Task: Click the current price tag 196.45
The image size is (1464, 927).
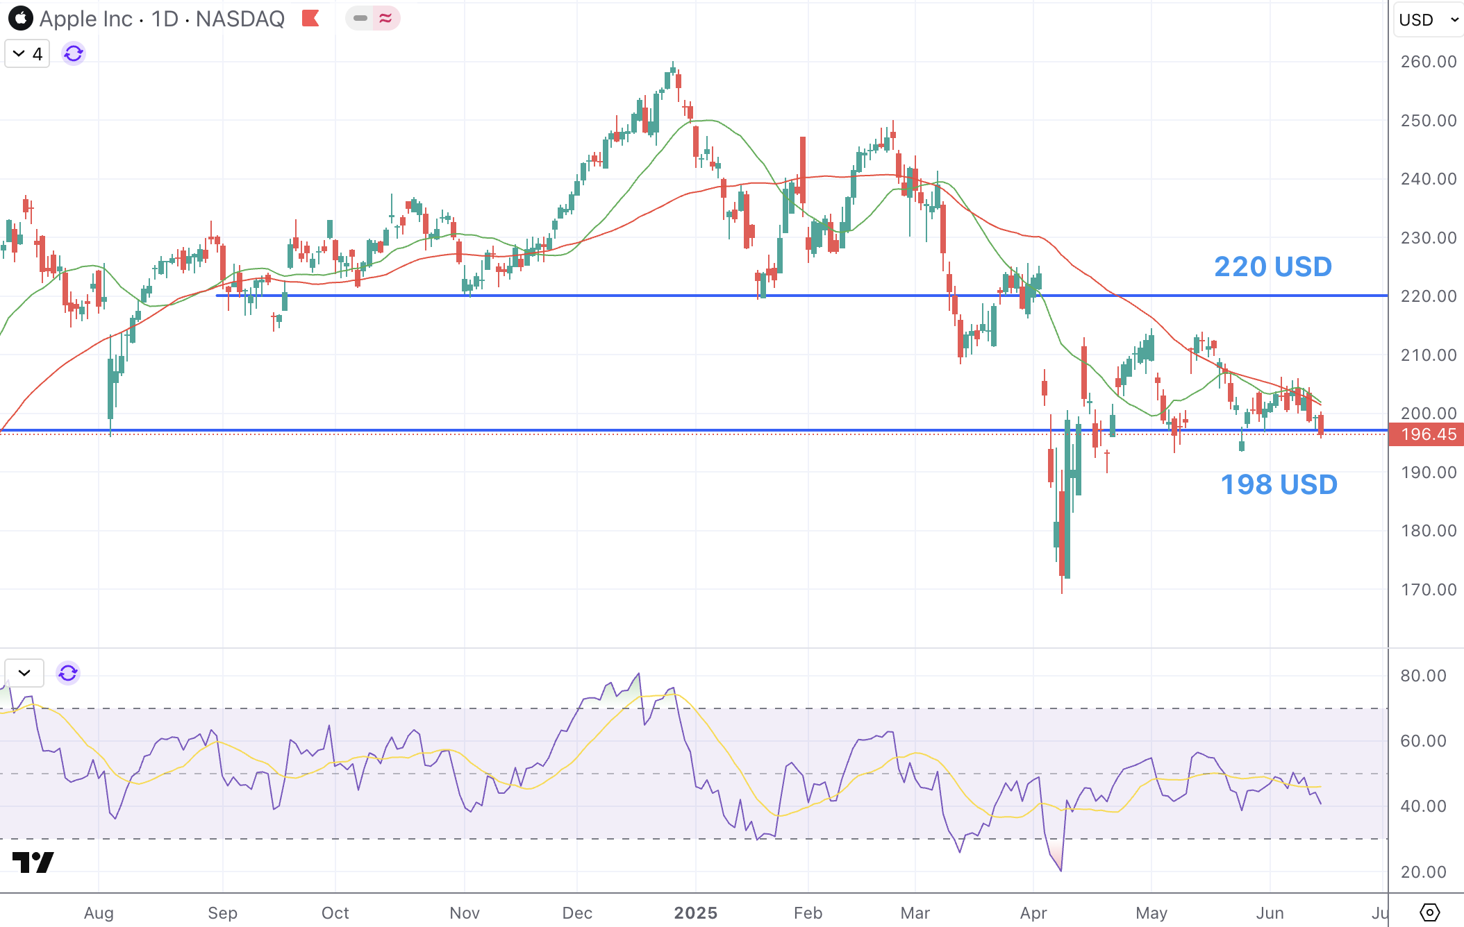Action: 1426,434
